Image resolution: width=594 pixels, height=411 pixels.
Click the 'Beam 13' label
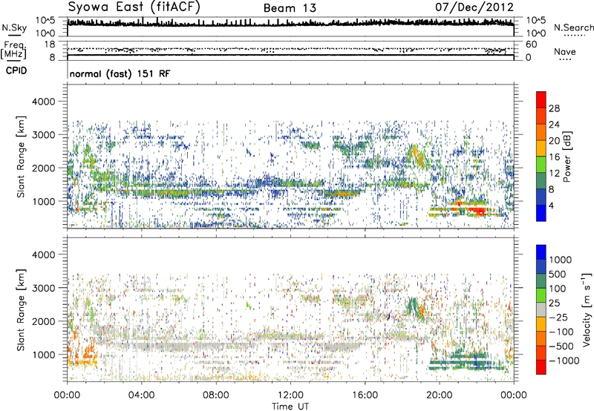(x=290, y=8)
